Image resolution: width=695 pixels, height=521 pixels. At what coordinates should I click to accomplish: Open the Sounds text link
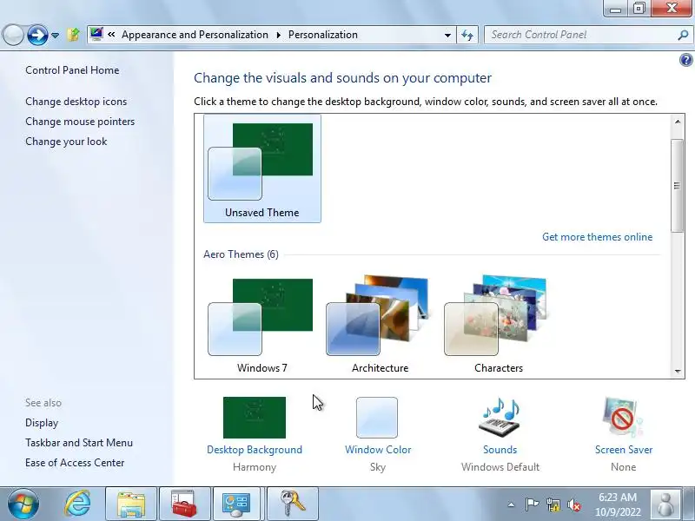[x=500, y=450]
